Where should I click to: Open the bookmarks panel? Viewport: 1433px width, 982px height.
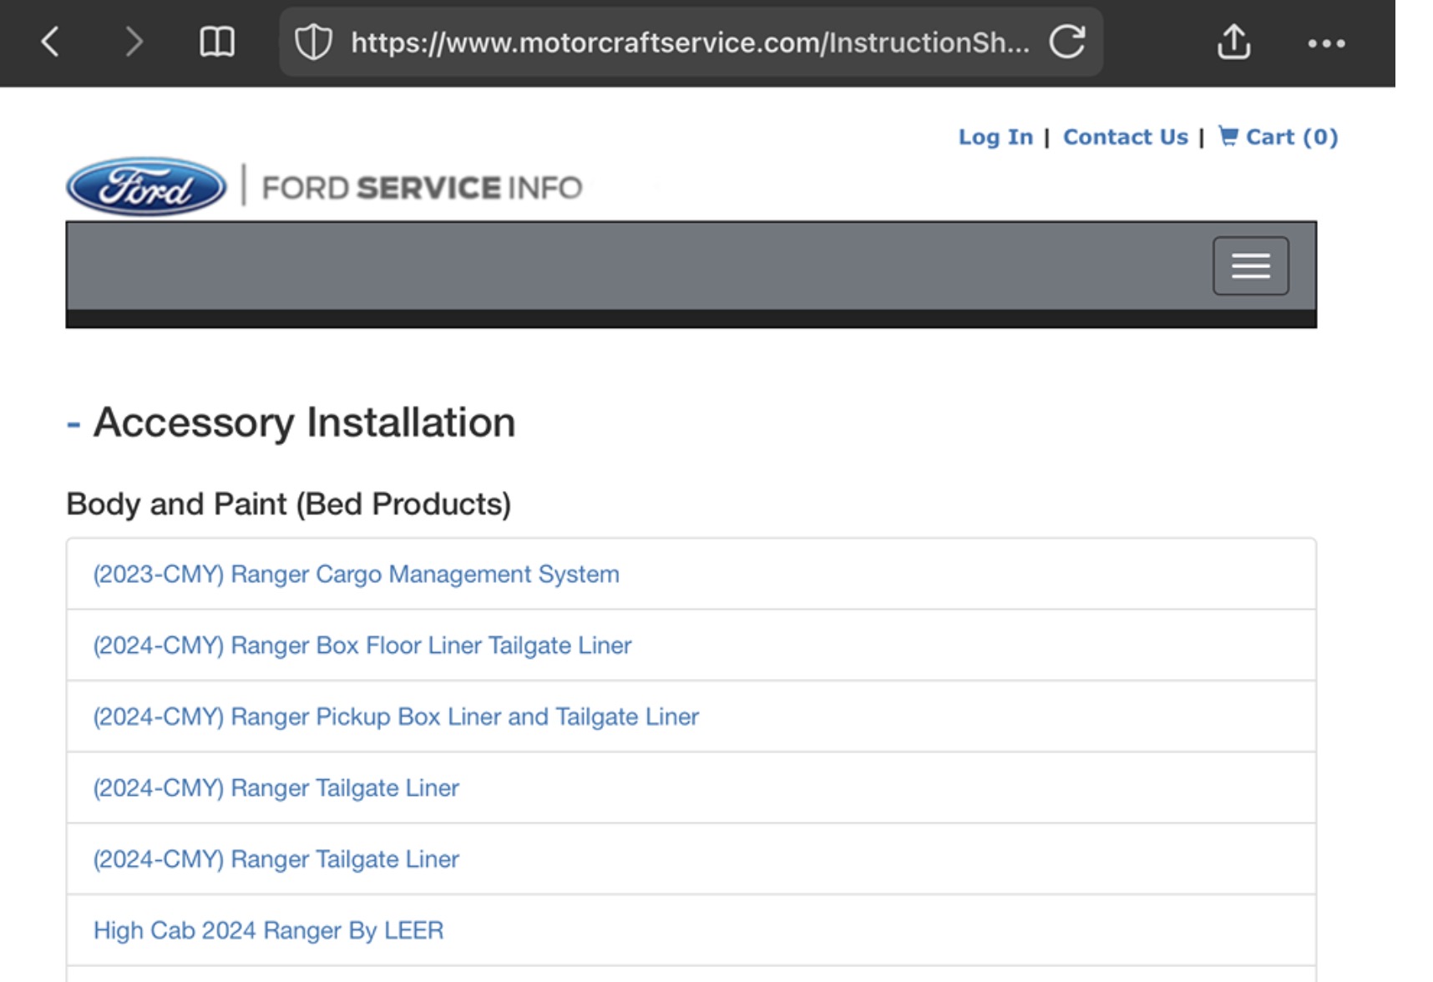[215, 42]
